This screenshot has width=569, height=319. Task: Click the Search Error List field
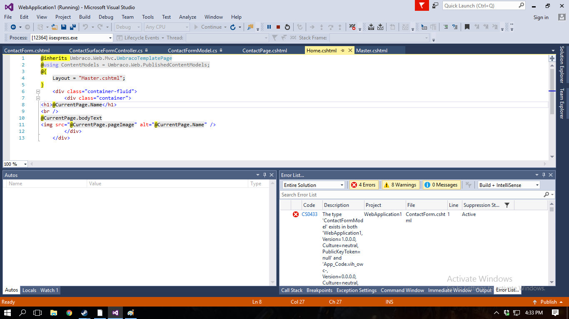tap(410, 195)
